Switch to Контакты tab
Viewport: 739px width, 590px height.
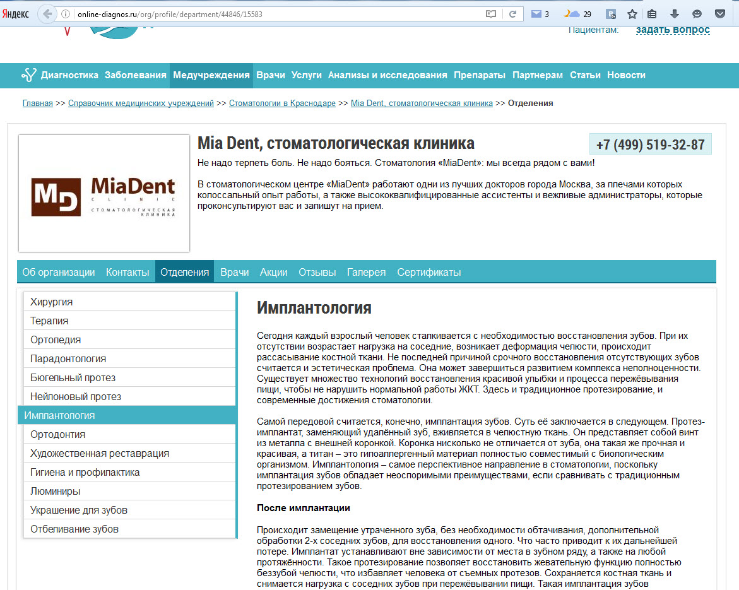(127, 272)
